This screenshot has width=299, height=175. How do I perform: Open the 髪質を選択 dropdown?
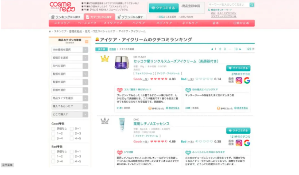70,74
